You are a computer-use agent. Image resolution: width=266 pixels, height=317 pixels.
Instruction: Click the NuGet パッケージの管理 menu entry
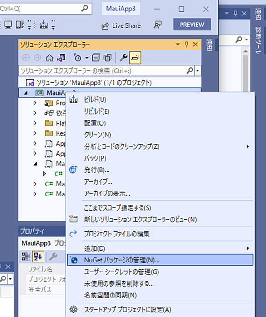pos(160,260)
